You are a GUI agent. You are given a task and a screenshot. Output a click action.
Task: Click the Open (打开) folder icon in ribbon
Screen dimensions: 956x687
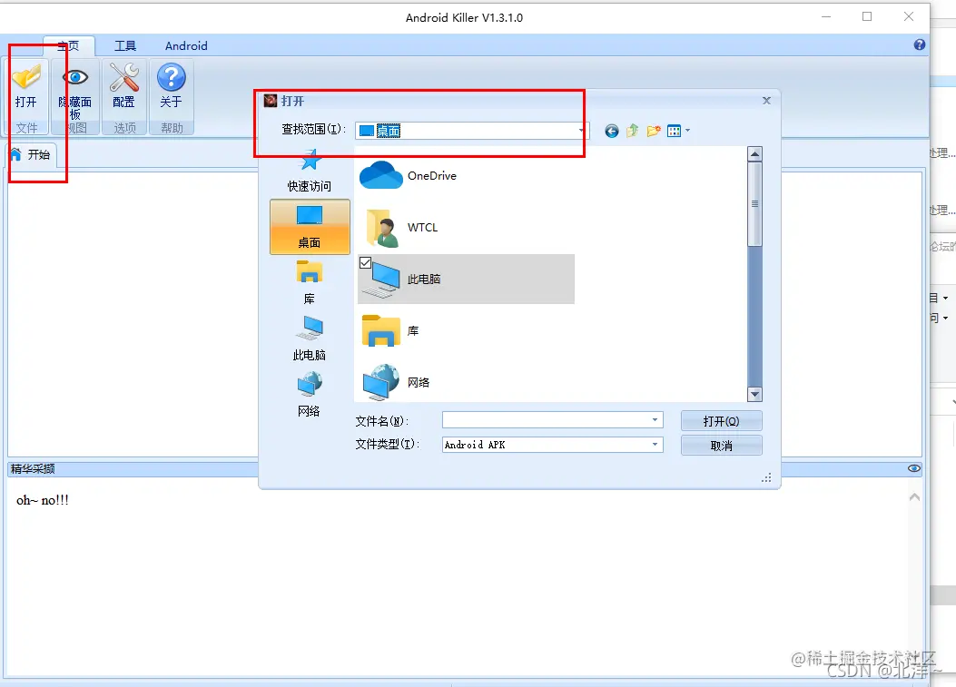[26, 77]
